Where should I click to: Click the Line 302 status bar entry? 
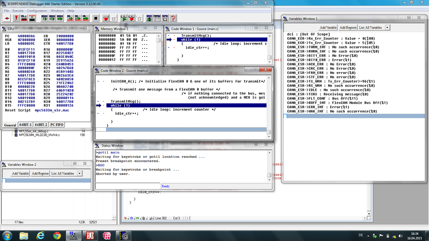(161, 218)
